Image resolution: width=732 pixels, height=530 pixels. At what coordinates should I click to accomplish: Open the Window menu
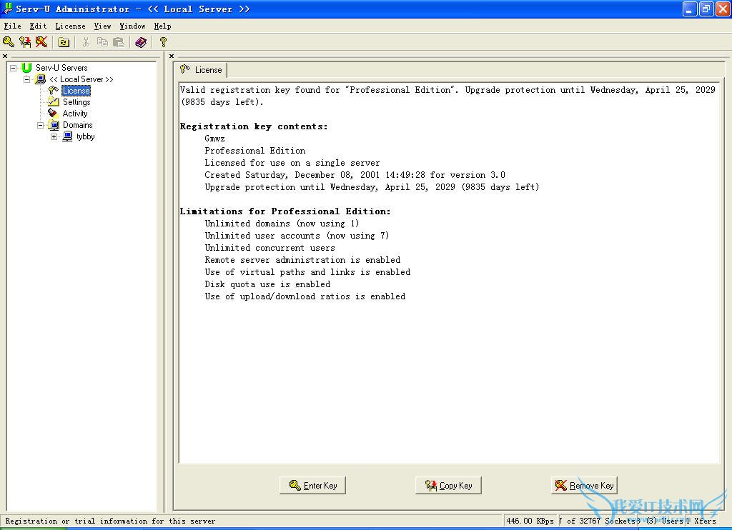[x=132, y=26]
